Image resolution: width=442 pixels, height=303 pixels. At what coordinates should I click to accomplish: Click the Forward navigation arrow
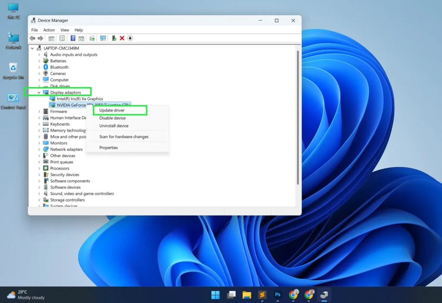40,38
